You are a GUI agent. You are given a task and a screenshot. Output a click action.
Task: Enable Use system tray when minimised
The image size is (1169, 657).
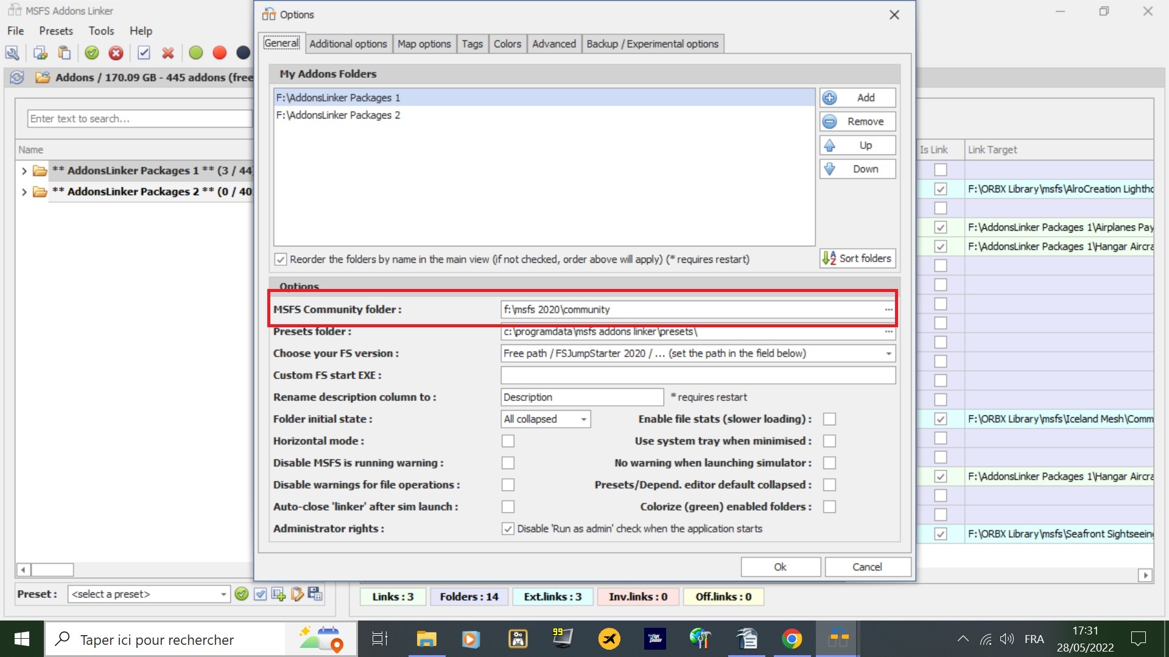point(829,441)
